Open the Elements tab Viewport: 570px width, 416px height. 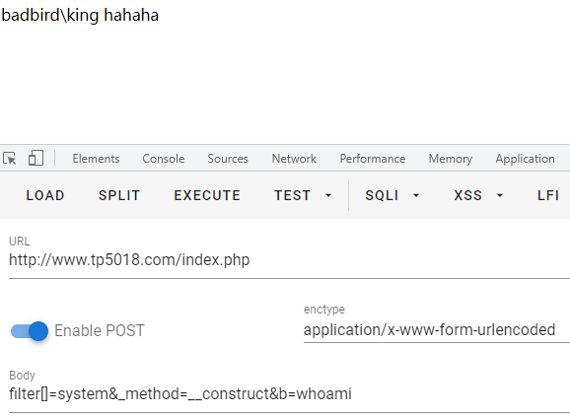click(96, 159)
